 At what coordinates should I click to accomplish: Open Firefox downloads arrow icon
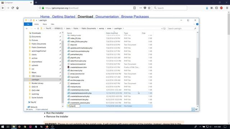click(207, 8)
